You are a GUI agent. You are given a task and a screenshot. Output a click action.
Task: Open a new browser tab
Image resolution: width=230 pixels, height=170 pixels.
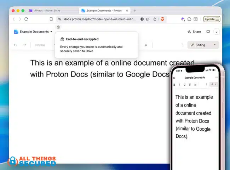pyautogui.click(x=135, y=11)
